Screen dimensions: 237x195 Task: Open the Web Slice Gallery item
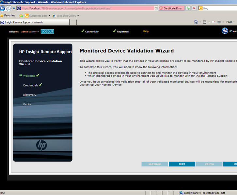[x=66, y=16]
